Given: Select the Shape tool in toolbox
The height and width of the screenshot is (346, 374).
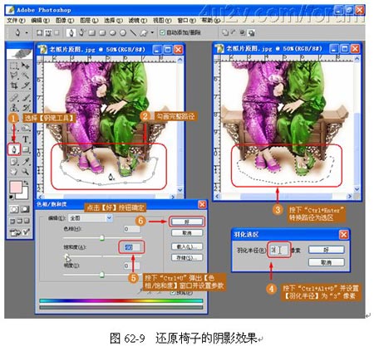Looking at the screenshot, I should 26,149.
